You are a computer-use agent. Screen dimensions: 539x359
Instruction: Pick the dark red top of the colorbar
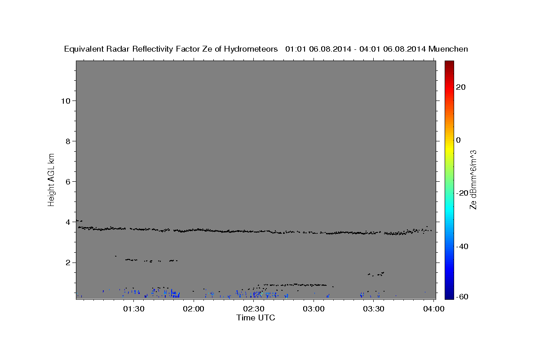click(449, 64)
